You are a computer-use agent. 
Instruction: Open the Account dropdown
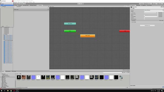pyautogui.click(x=149, y=4)
